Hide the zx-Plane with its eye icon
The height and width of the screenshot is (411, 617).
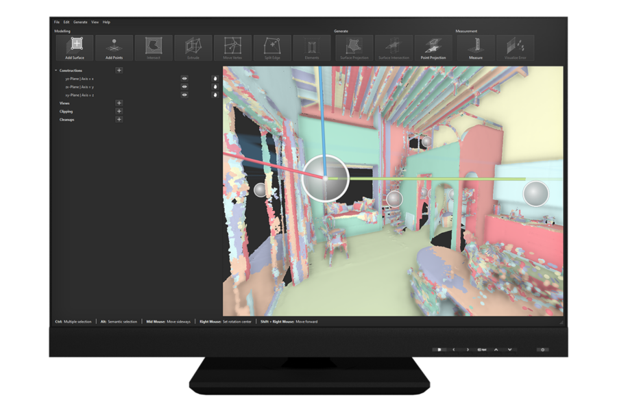[x=184, y=87]
